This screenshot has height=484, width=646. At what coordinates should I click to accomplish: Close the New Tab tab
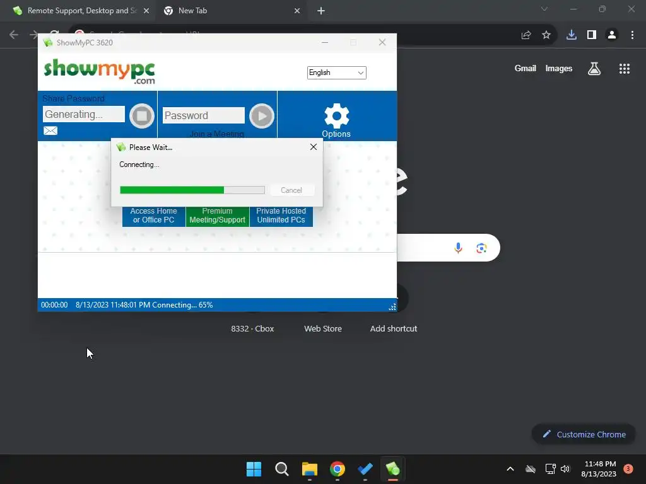pyautogui.click(x=297, y=11)
